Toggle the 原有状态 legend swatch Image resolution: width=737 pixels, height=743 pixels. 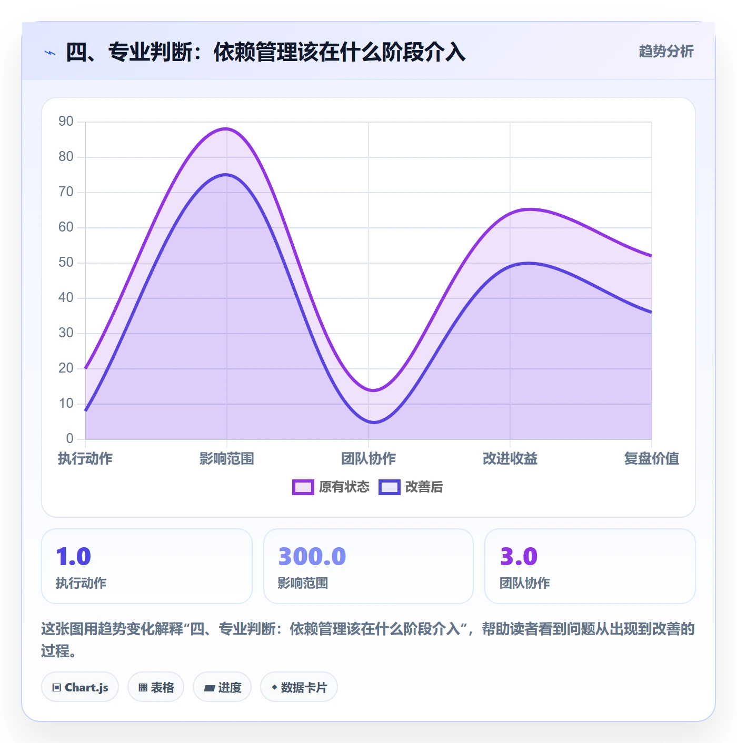pyautogui.click(x=303, y=487)
